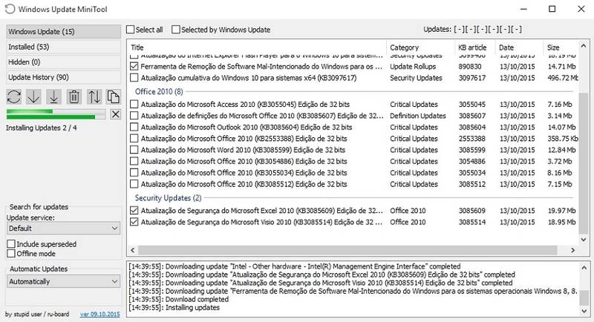Click the update list vertical scrollbar thumb
This screenshot has width=594, height=322.
[584, 163]
